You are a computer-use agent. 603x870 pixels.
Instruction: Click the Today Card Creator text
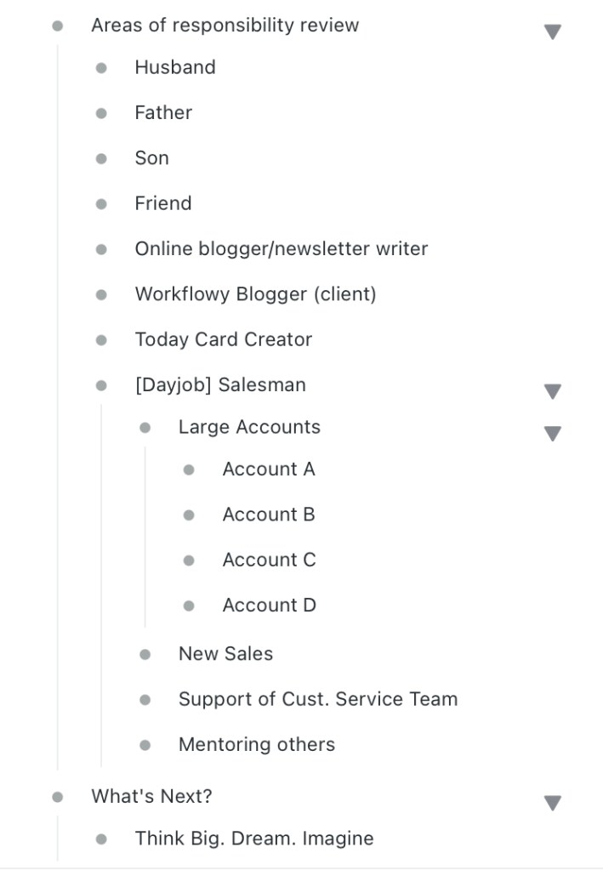tap(223, 339)
